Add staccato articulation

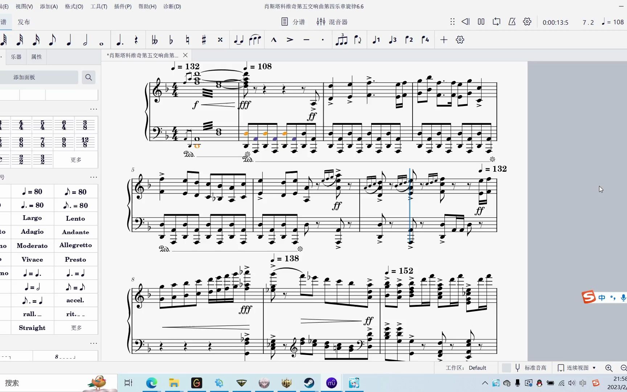pos(323,40)
